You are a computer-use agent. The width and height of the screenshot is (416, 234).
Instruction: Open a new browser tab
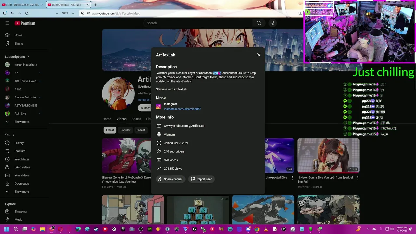click(x=95, y=5)
